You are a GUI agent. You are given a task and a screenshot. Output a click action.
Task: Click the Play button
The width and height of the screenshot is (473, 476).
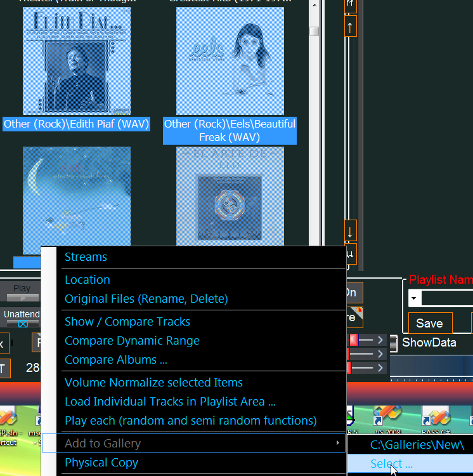coord(21,292)
